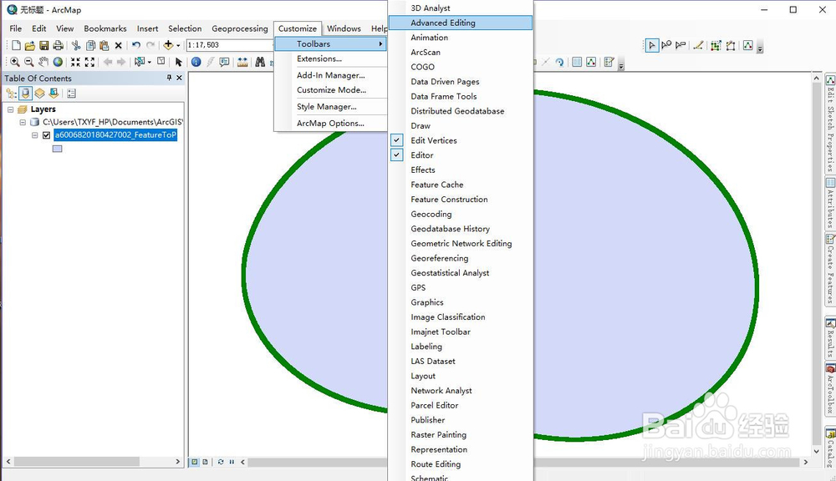Collapse the Layers tree node

coord(10,109)
